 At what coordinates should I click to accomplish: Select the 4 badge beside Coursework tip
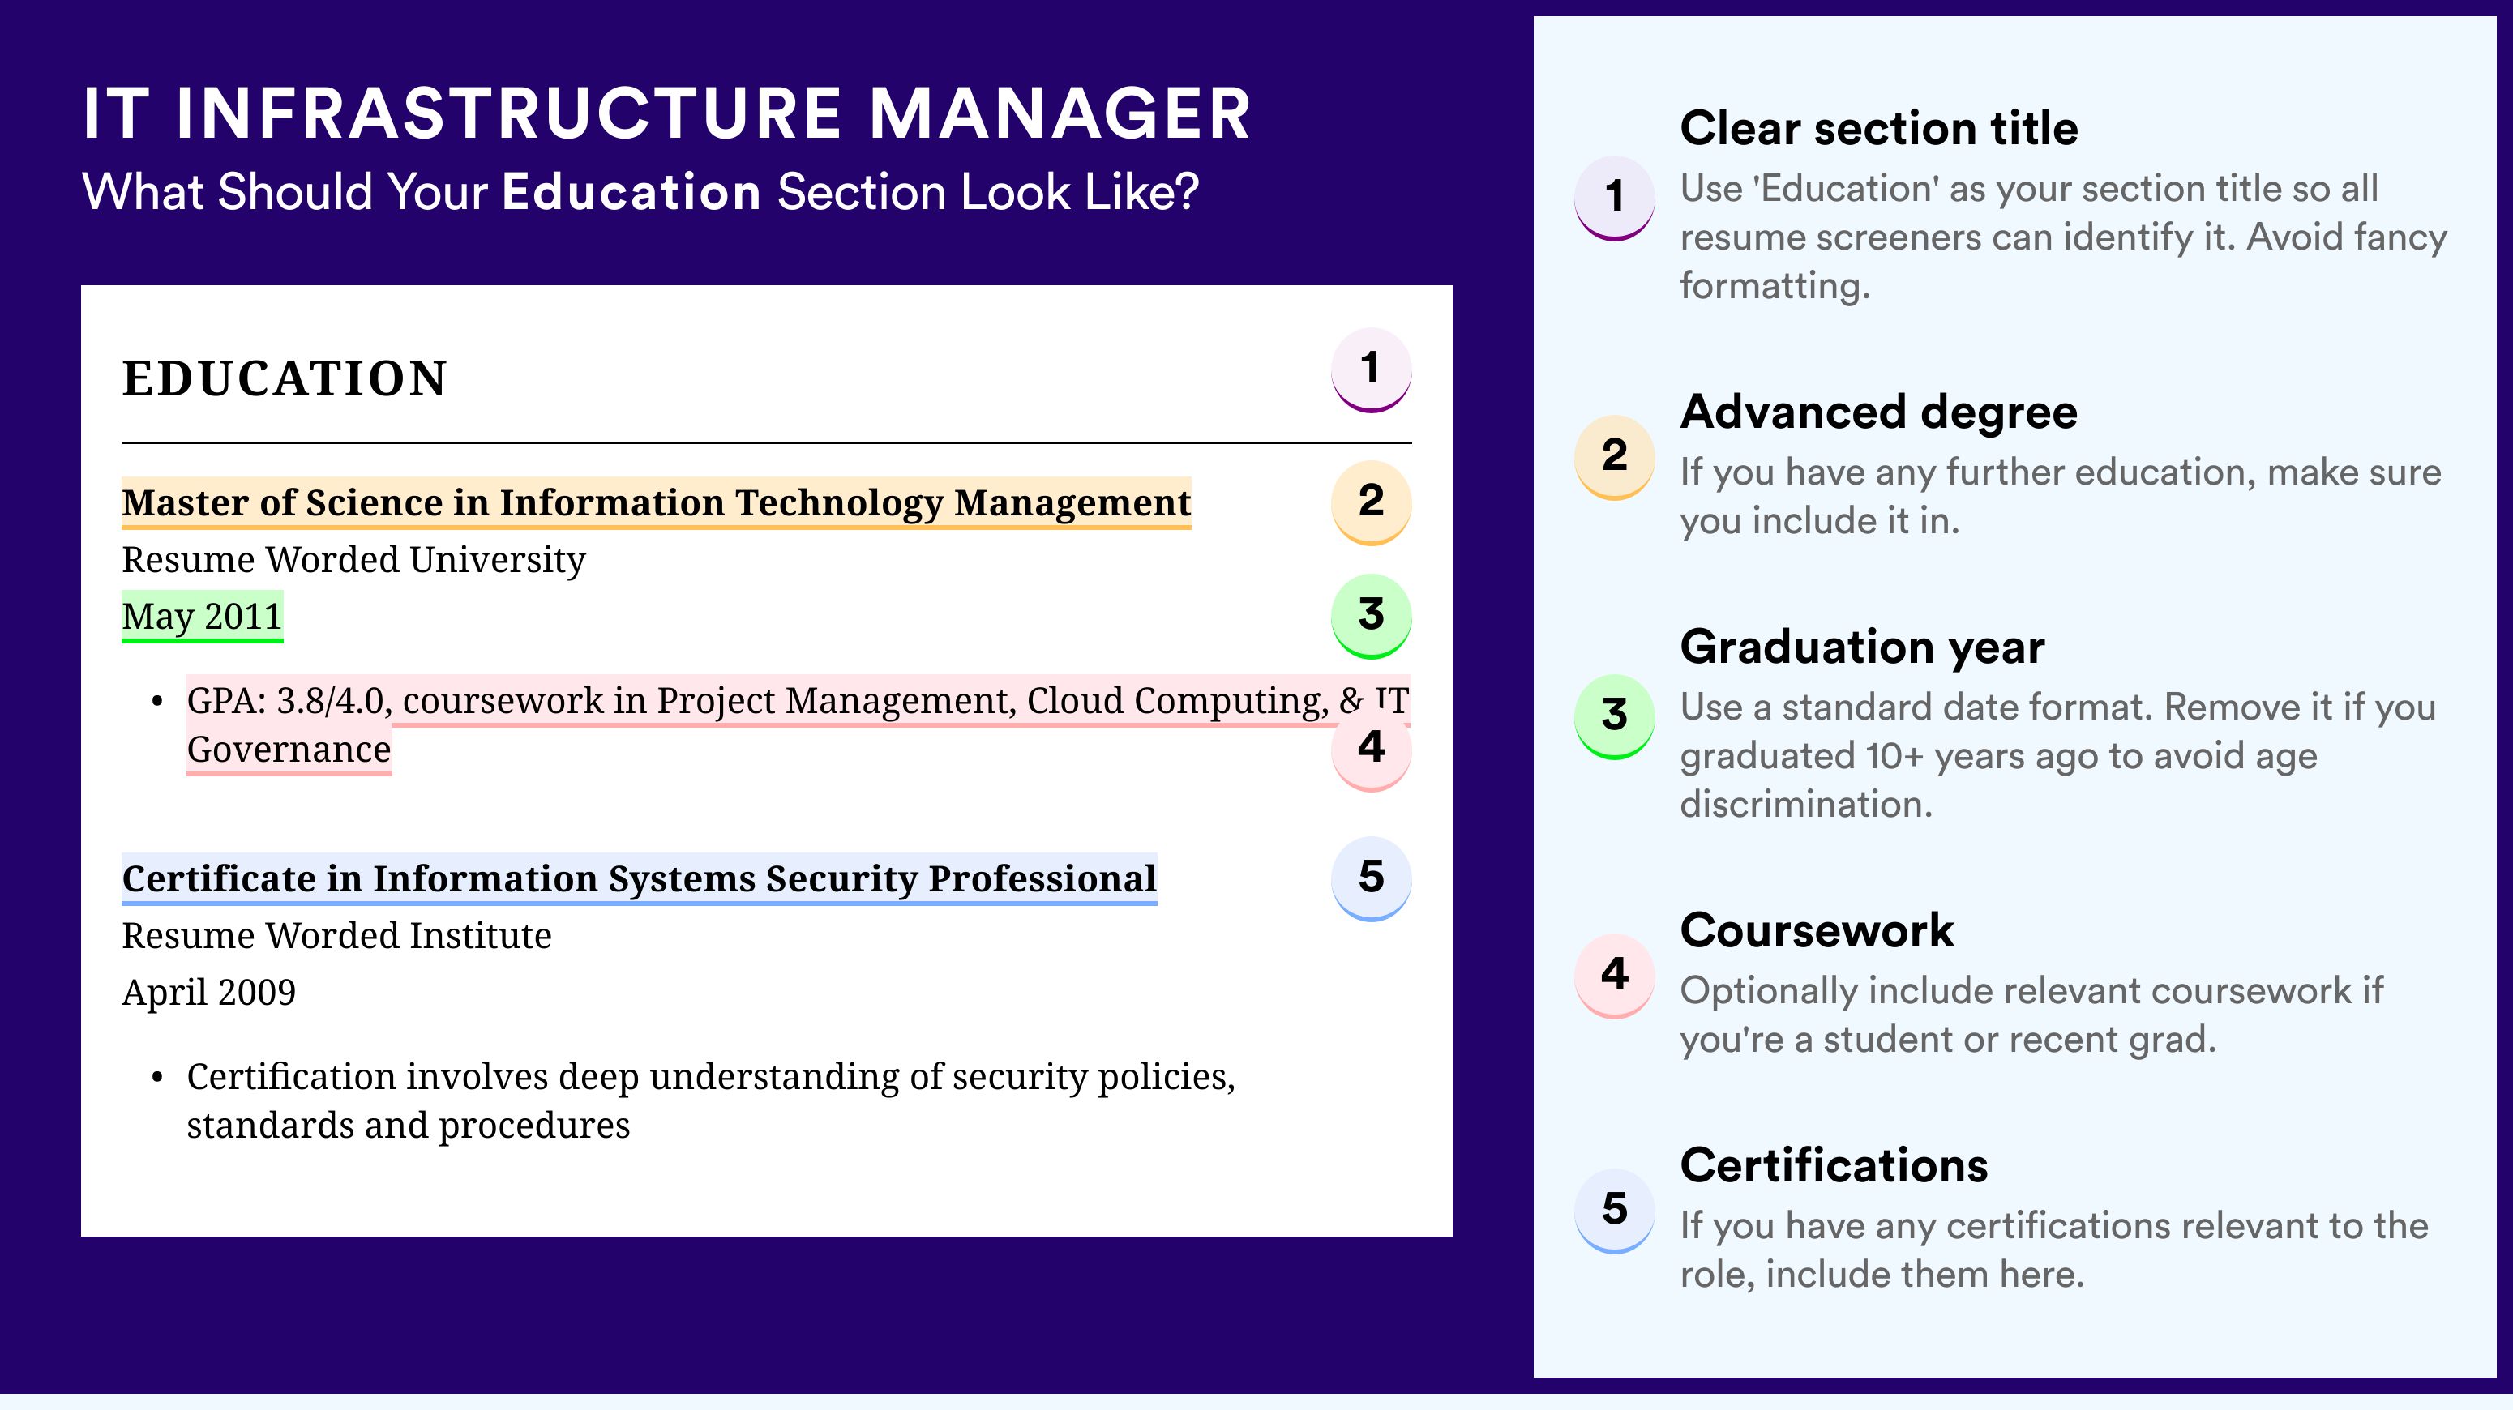tap(1613, 975)
